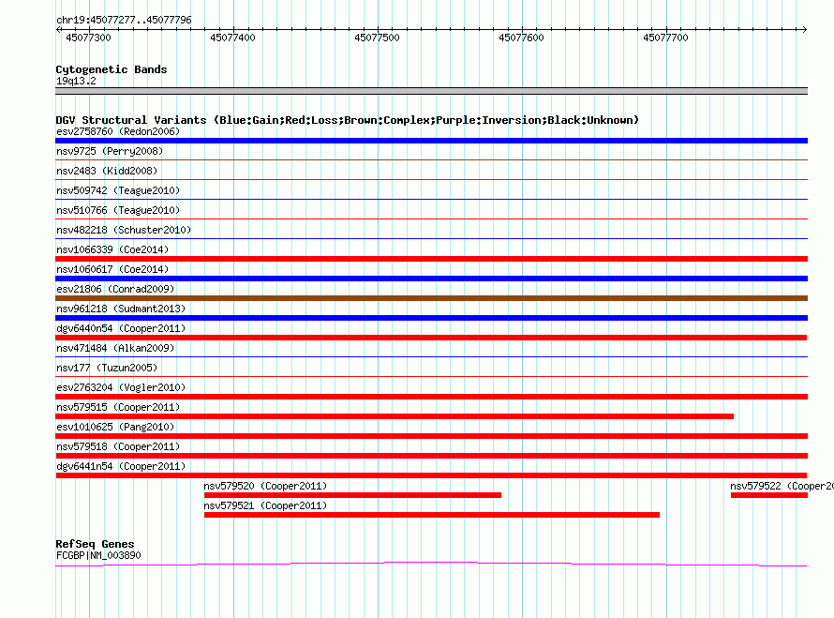Select the esv2758760 blue gain bar

(x=431, y=141)
